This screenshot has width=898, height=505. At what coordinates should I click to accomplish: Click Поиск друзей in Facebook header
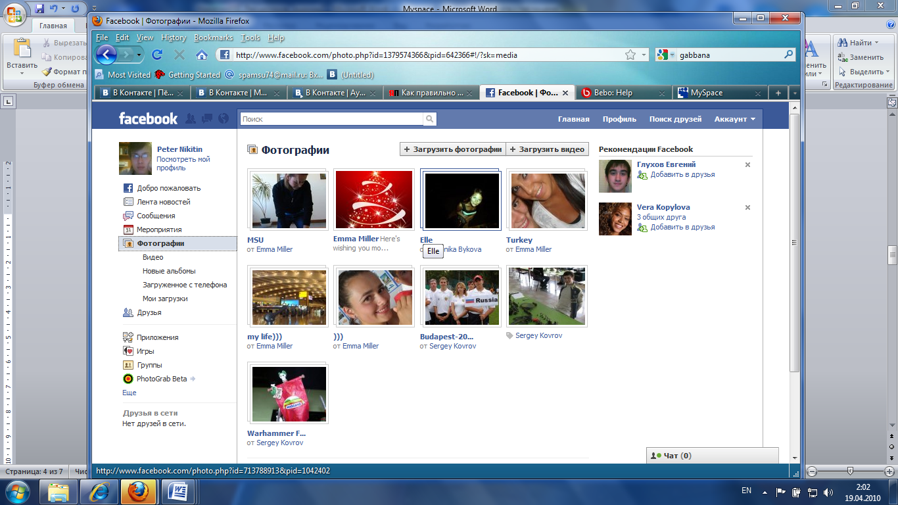tap(675, 119)
